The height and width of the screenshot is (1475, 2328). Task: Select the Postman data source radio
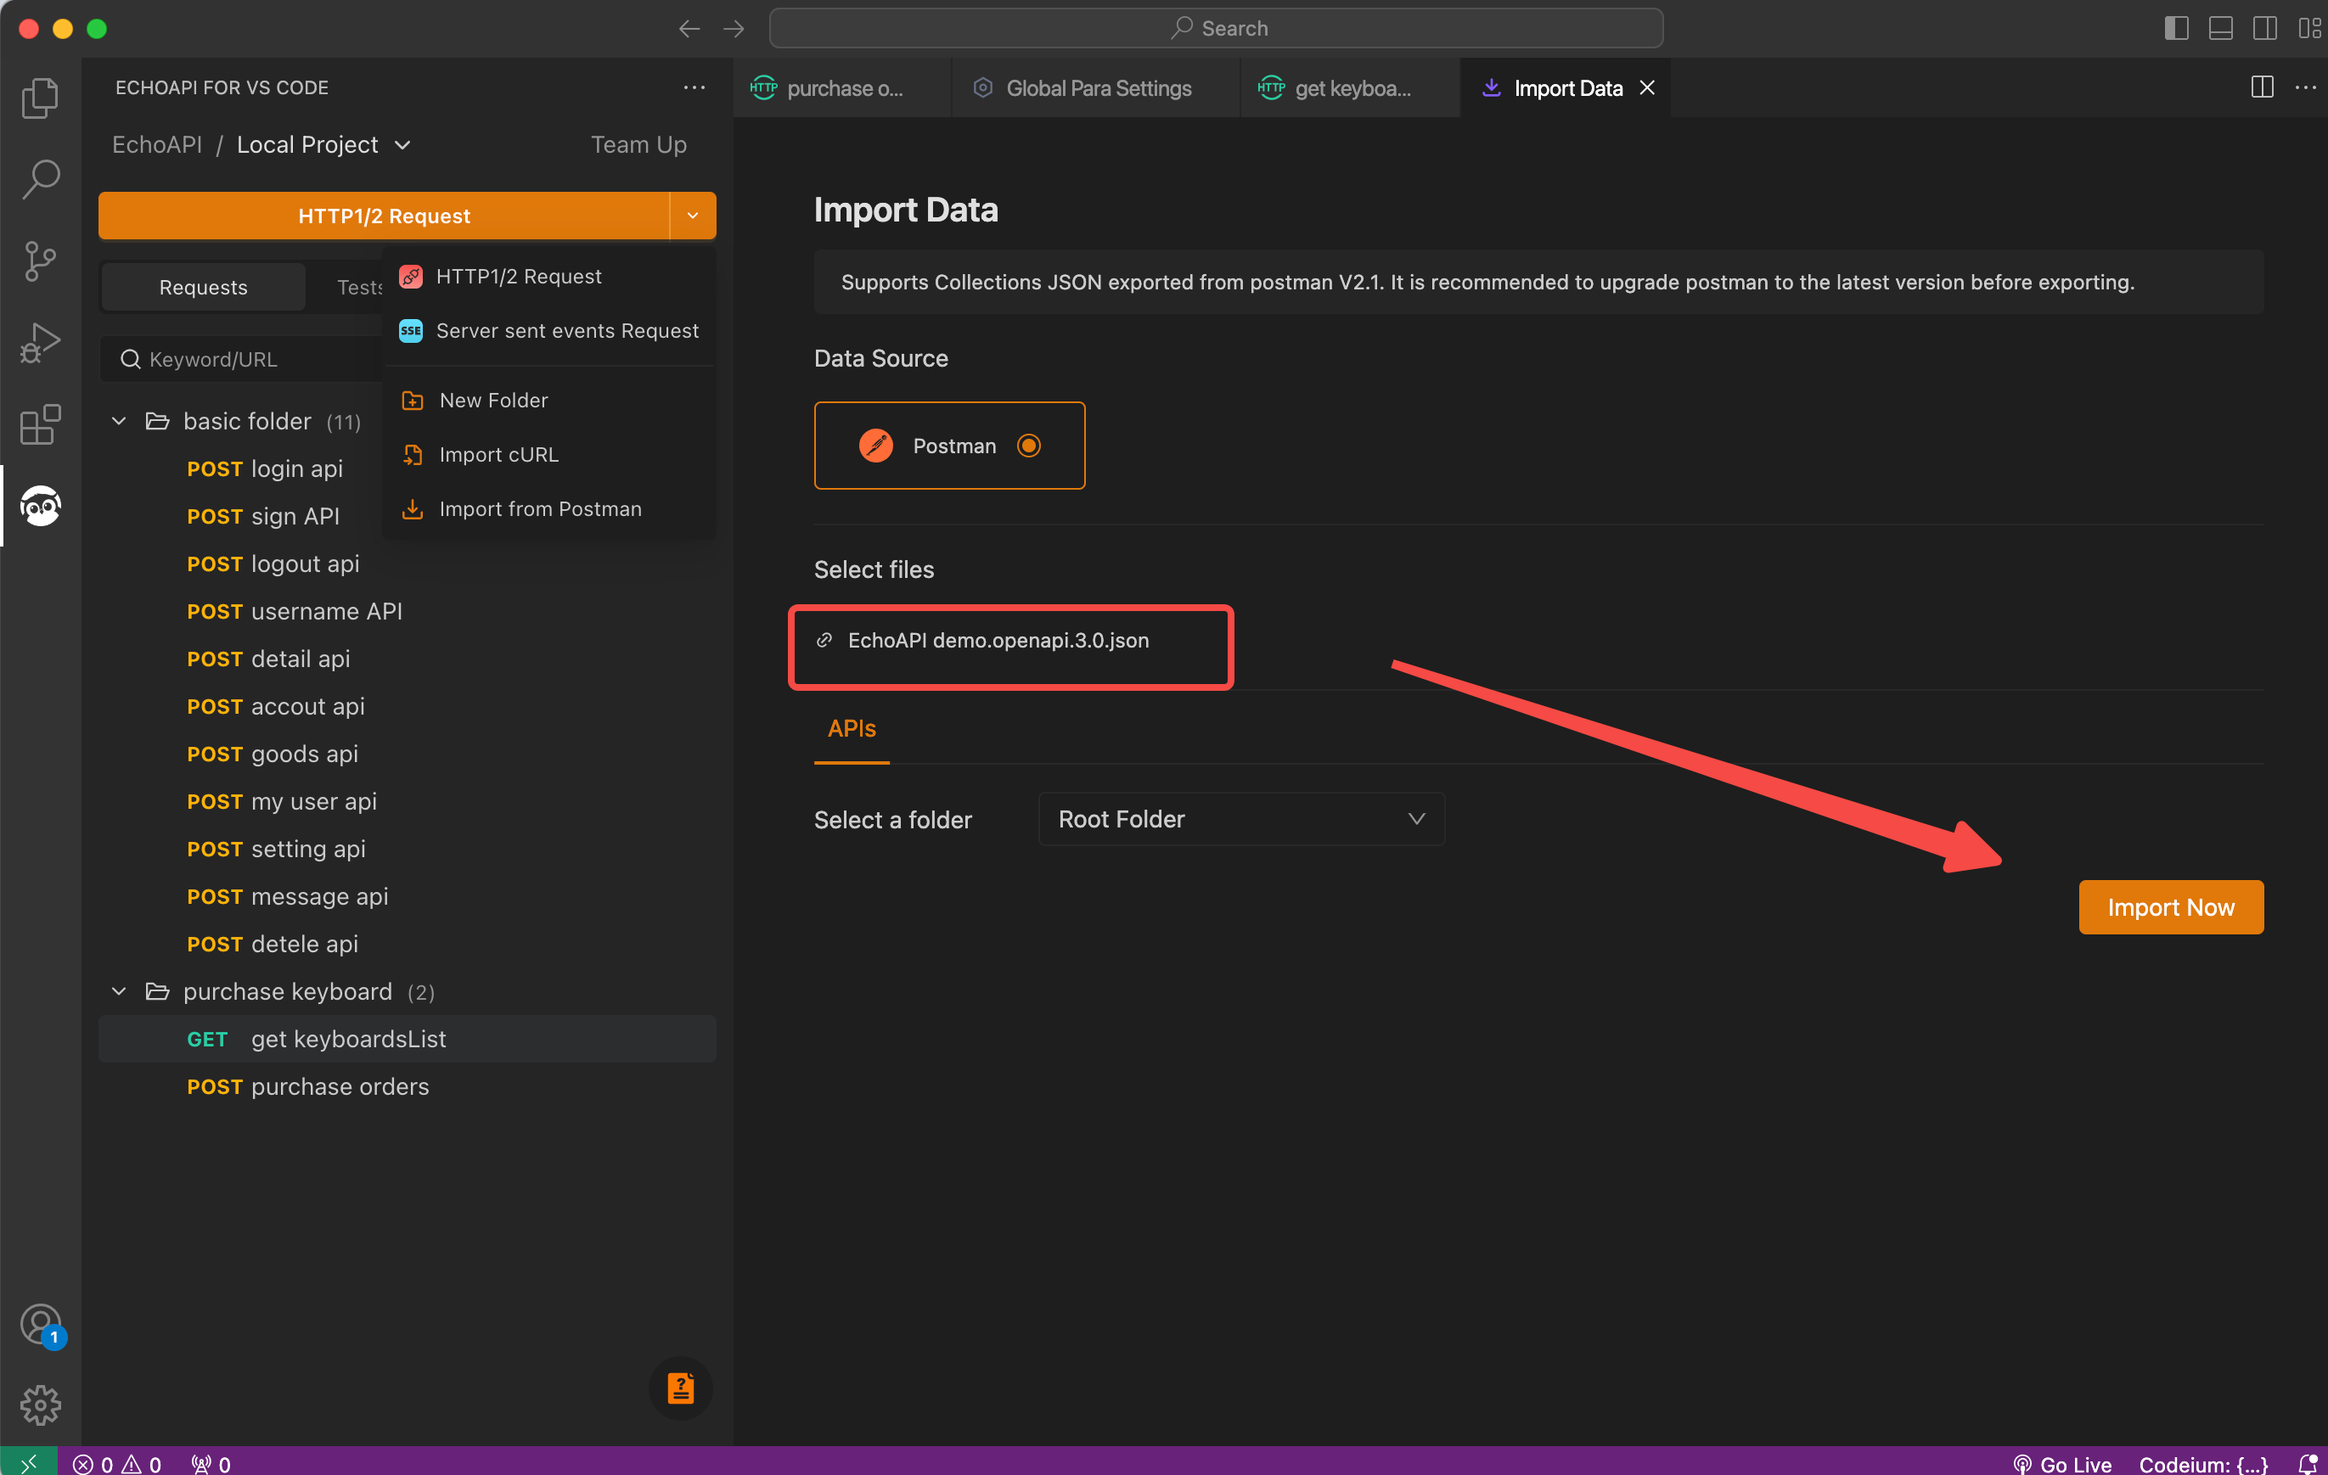pyautogui.click(x=1029, y=446)
